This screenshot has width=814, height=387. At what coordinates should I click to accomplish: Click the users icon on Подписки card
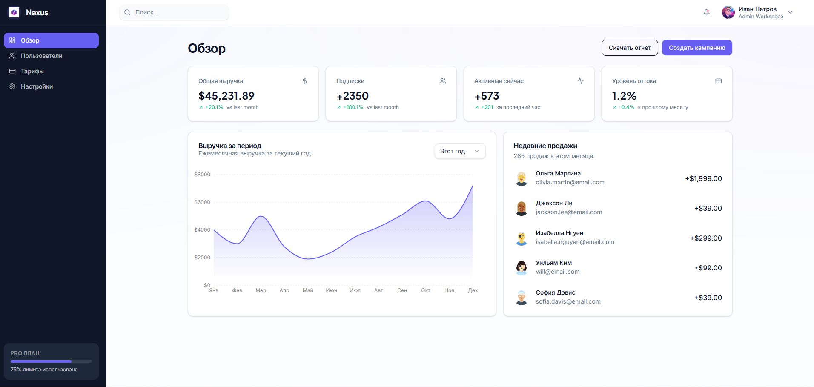tap(442, 80)
